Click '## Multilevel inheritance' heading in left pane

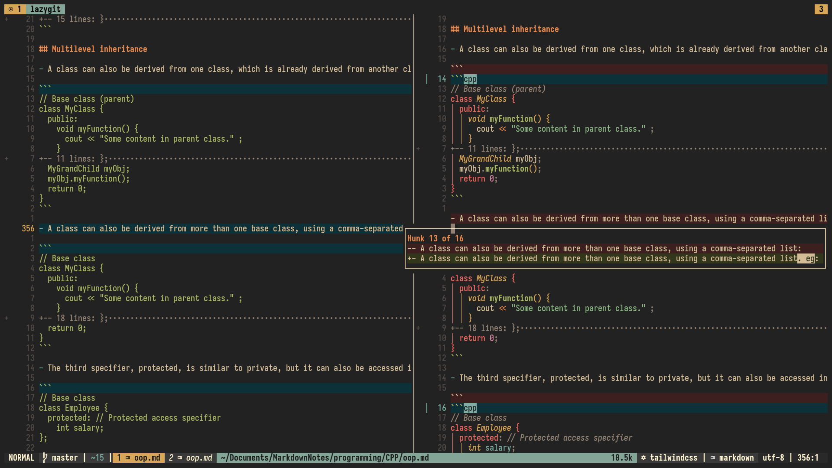coord(93,49)
